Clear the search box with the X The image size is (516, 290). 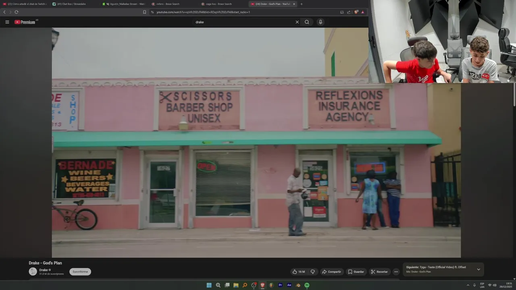pos(297,22)
